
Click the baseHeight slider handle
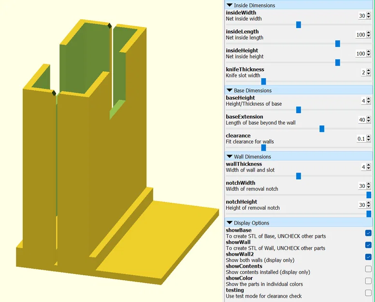point(299,110)
